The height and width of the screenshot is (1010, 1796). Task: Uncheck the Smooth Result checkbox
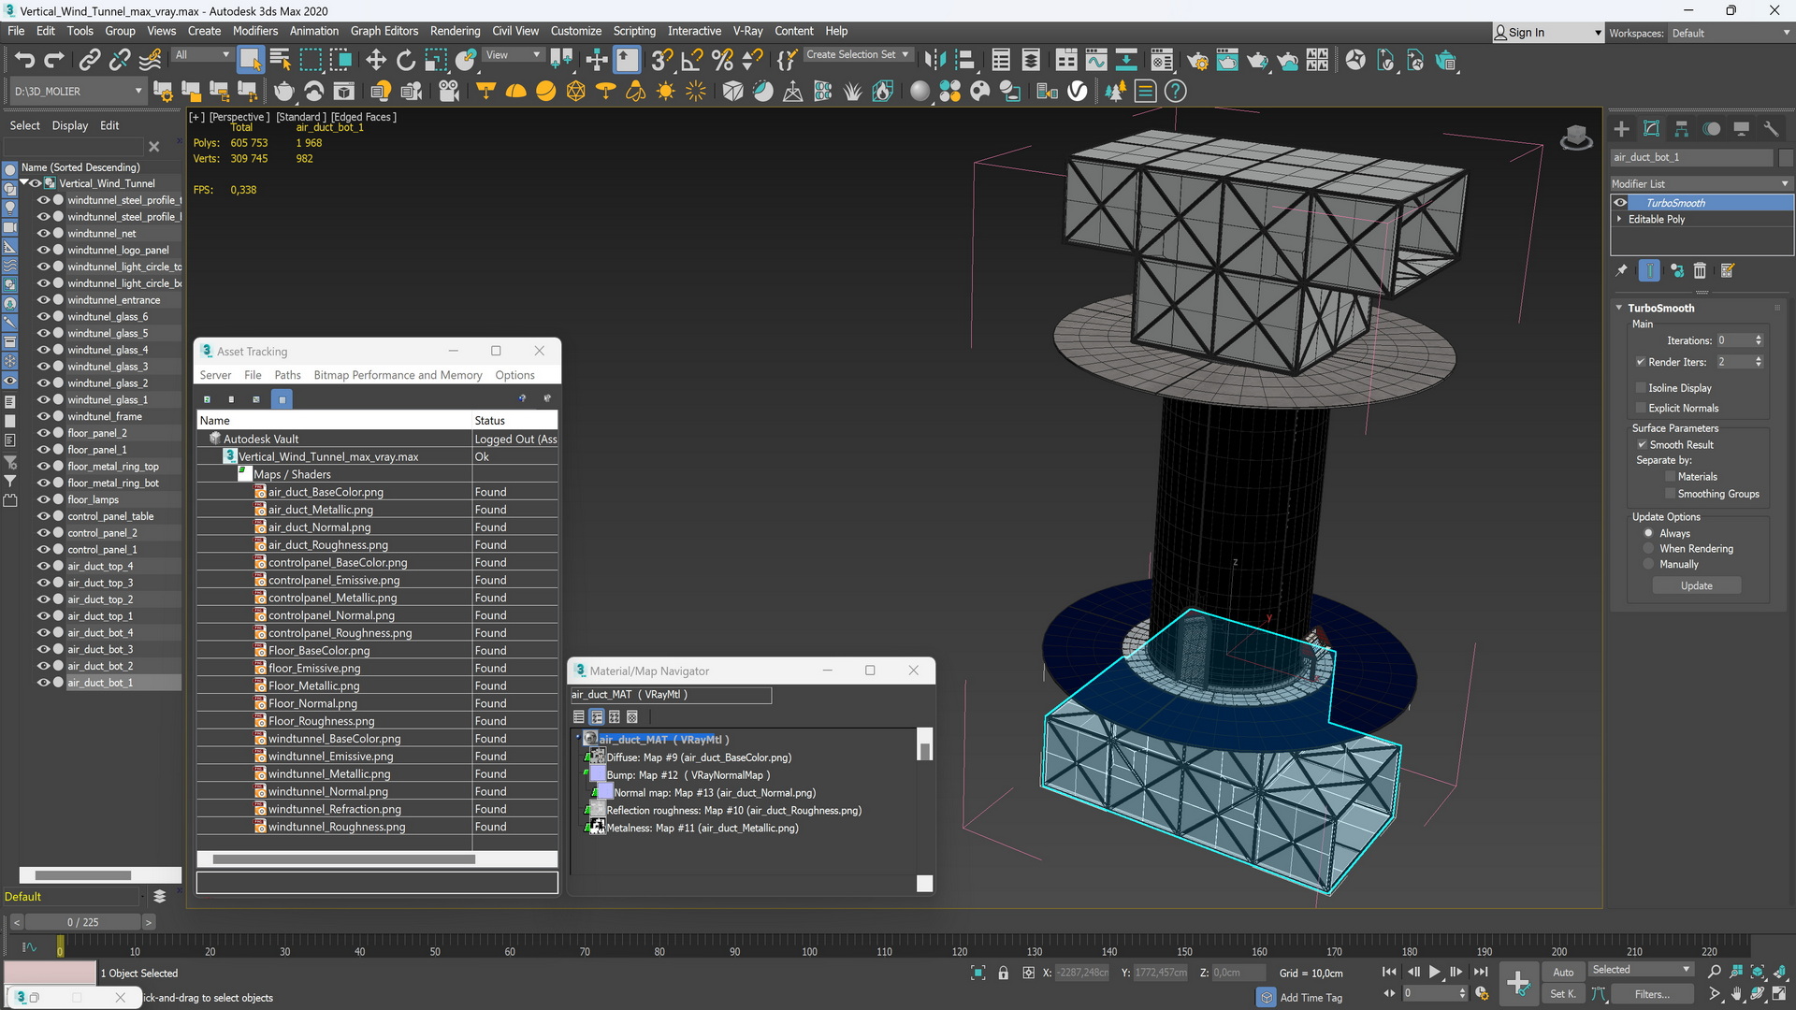tap(1642, 444)
